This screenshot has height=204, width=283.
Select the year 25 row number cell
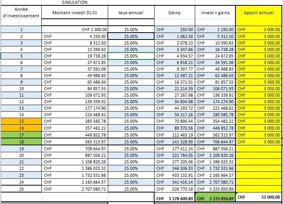click(x=21, y=189)
